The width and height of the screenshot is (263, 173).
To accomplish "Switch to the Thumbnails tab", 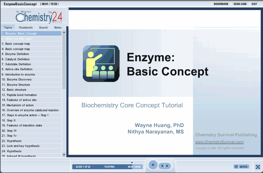I will 25,28.
